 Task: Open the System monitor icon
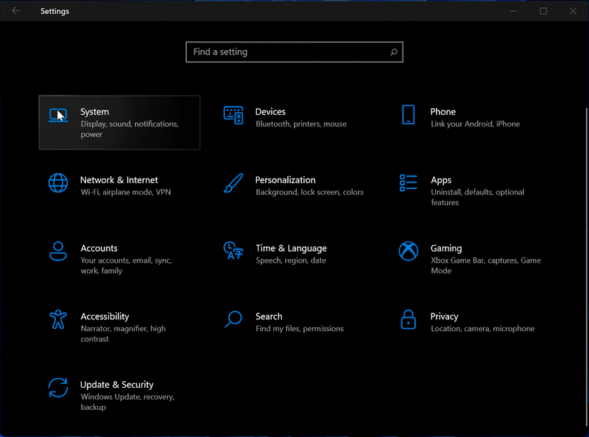tap(58, 116)
